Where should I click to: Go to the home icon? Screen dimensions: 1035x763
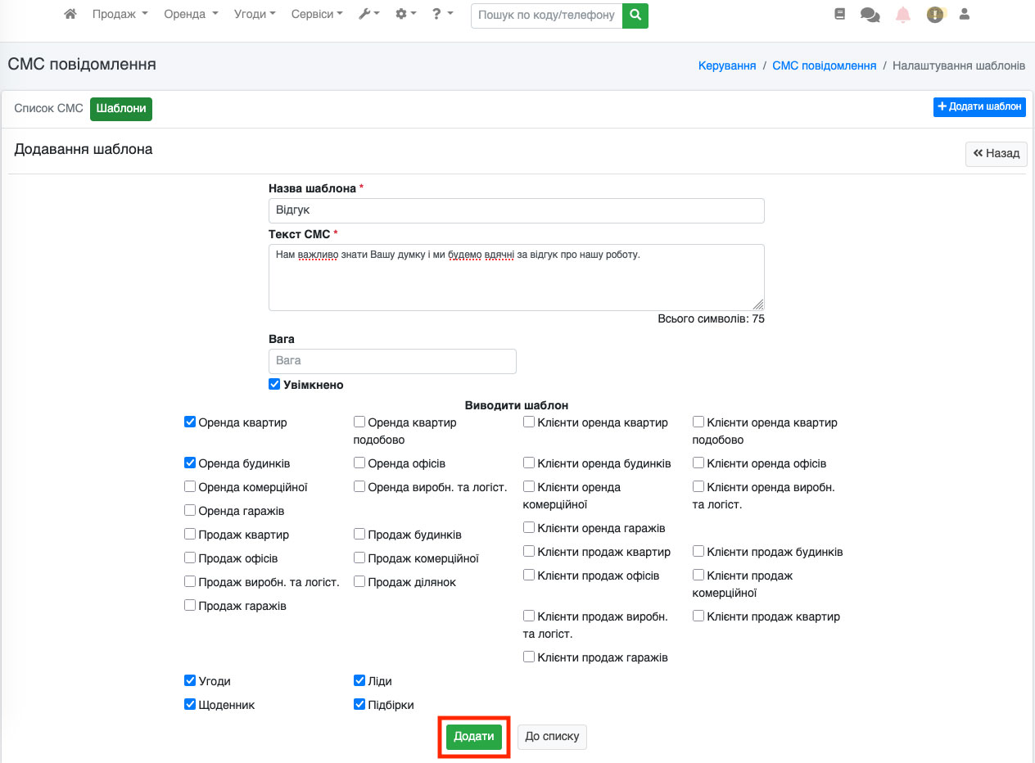point(70,14)
